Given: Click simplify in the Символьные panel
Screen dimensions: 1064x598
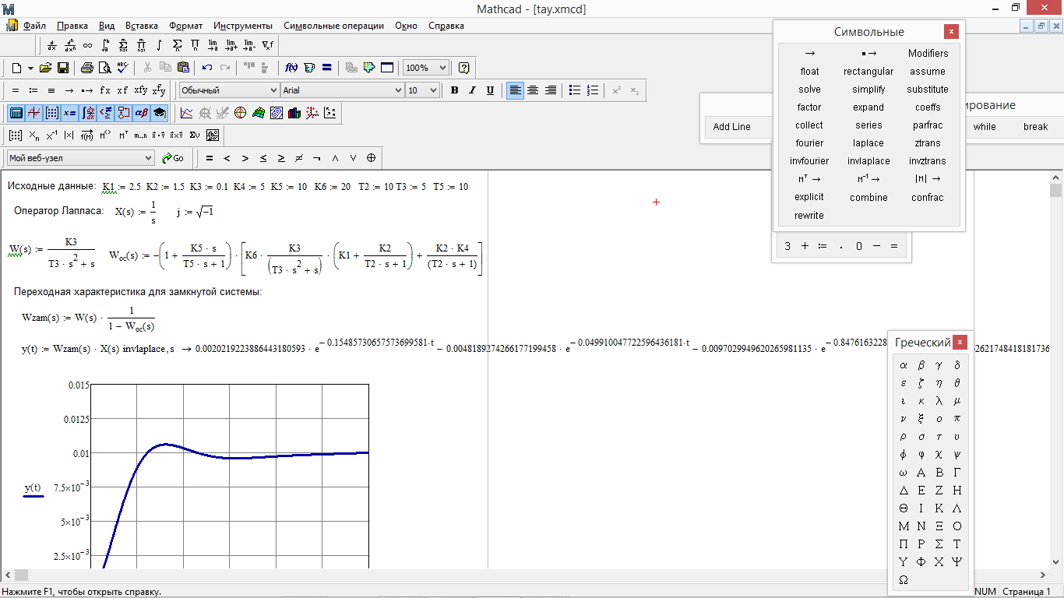Looking at the screenshot, I should point(868,90).
